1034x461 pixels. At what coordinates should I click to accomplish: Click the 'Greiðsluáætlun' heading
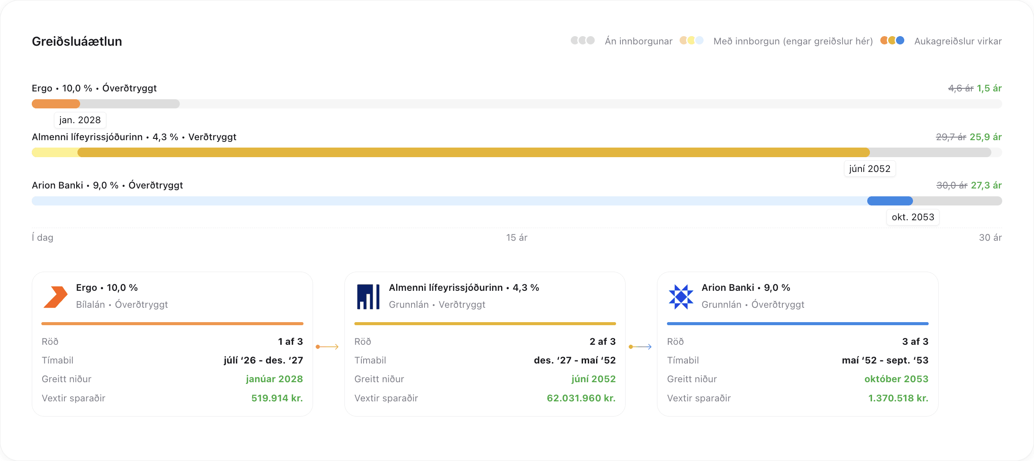pos(77,41)
